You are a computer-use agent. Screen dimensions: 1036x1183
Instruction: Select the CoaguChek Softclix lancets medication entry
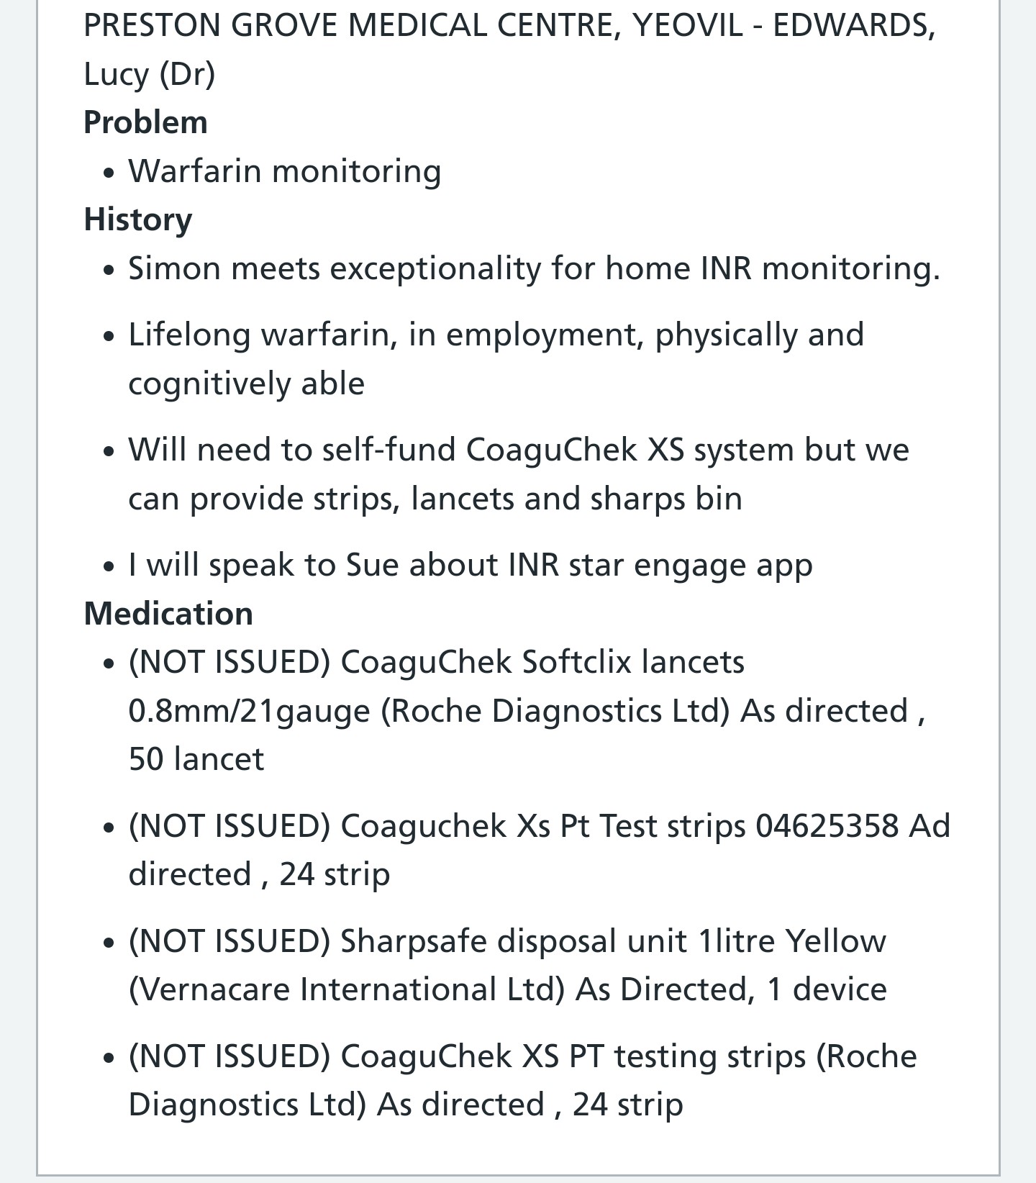(527, 710)
